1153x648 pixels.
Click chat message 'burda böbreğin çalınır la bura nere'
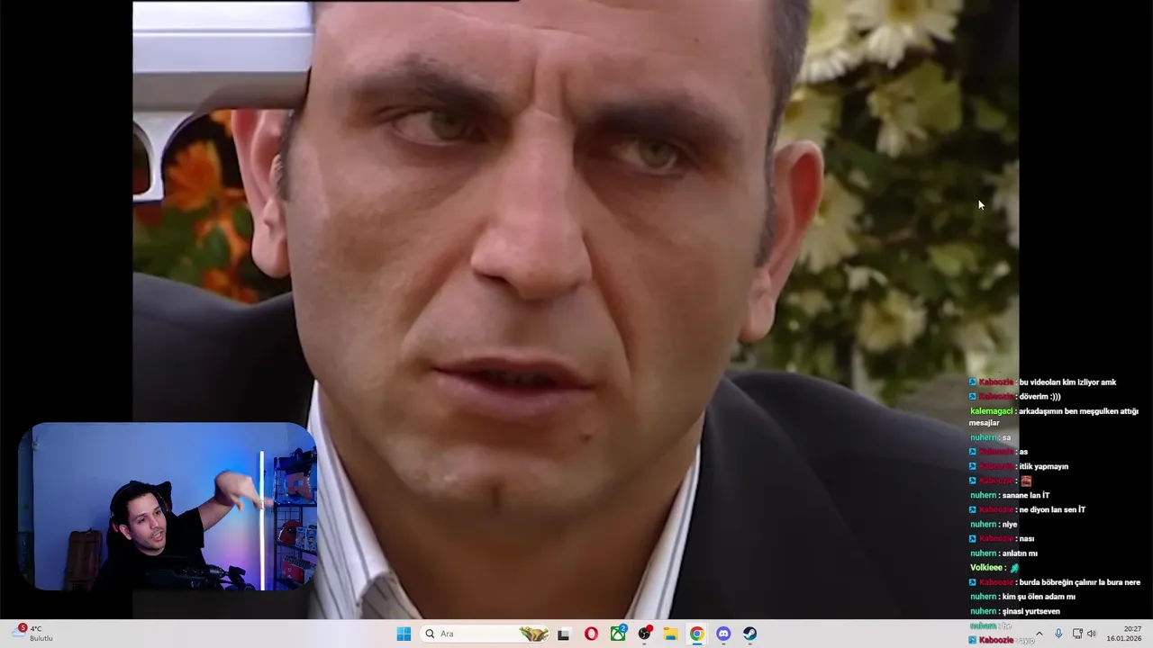(x=1079, y=581)
